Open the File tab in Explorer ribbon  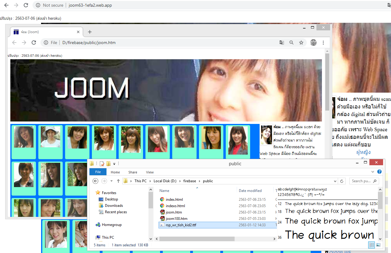(x=98, y=172)
